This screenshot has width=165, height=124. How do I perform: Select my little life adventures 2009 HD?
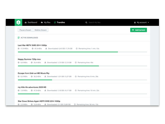pos(32,87)
